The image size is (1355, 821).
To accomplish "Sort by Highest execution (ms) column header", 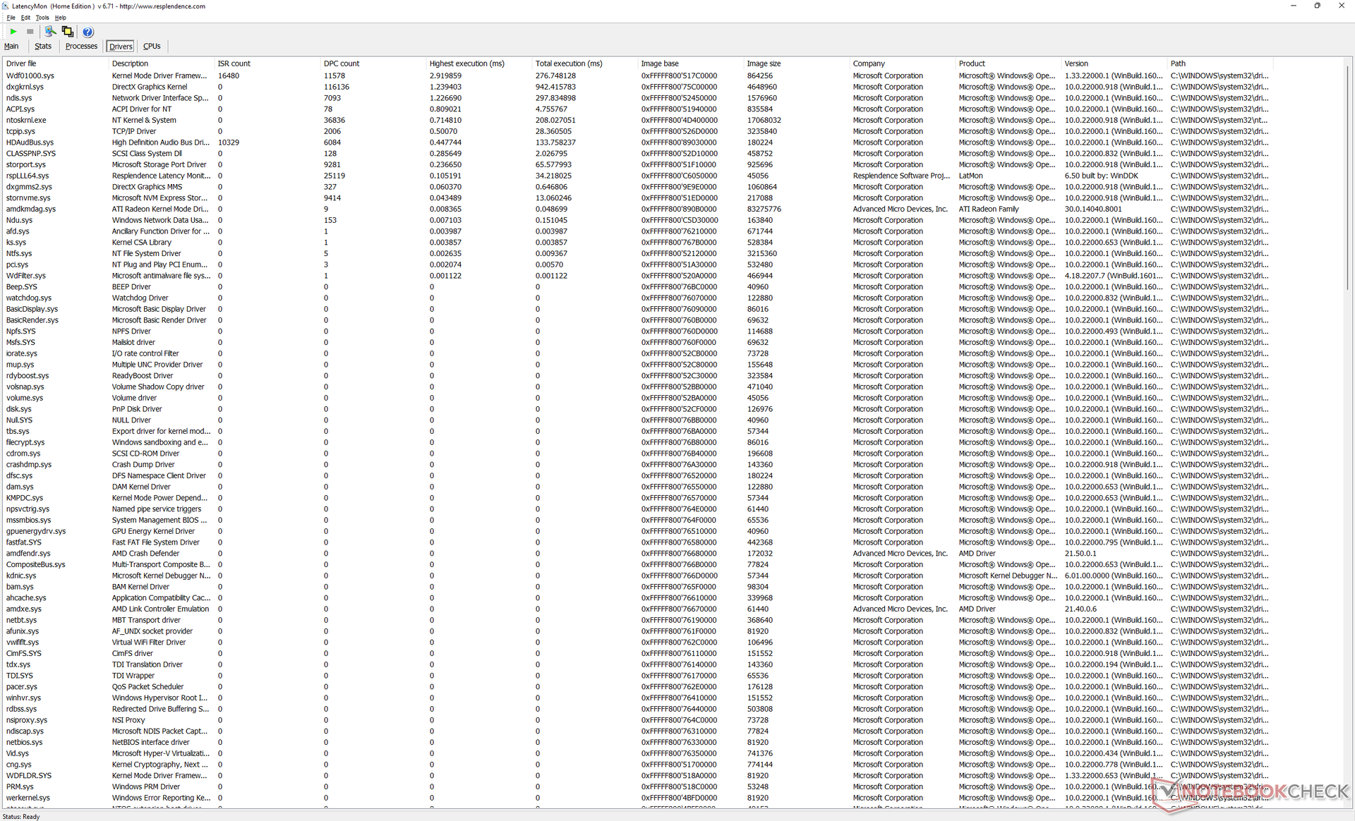I will tap(466, 63).
